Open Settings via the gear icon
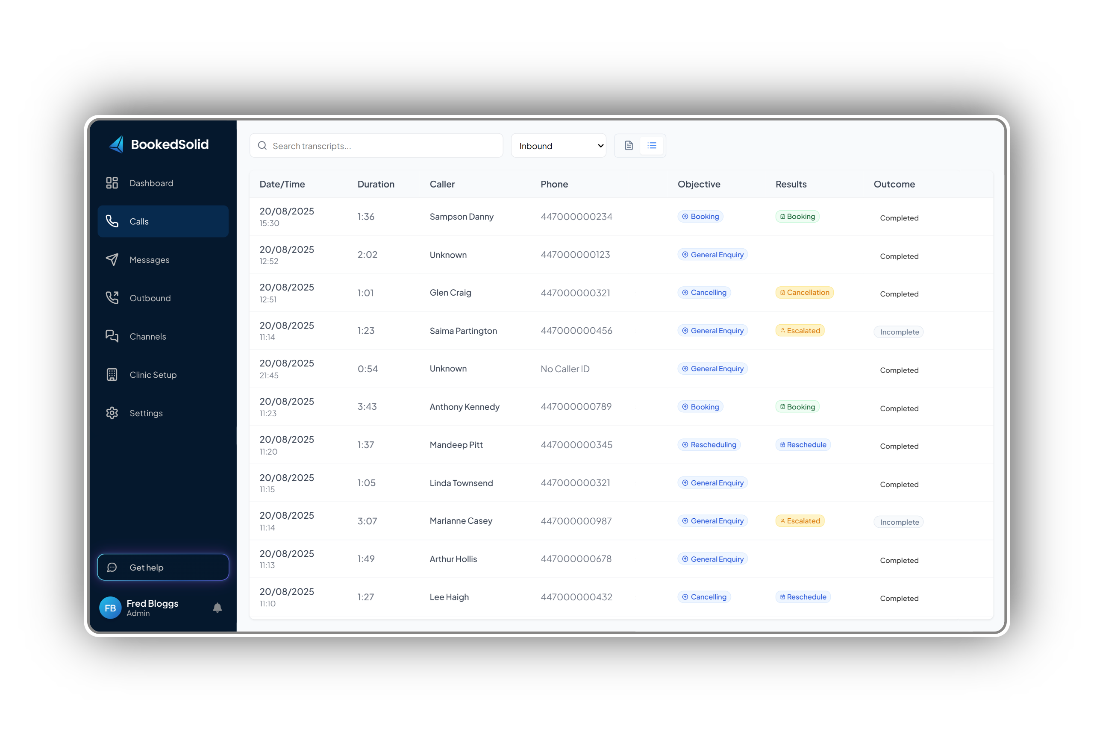1094x752 pixels. (x=112, y=413)
